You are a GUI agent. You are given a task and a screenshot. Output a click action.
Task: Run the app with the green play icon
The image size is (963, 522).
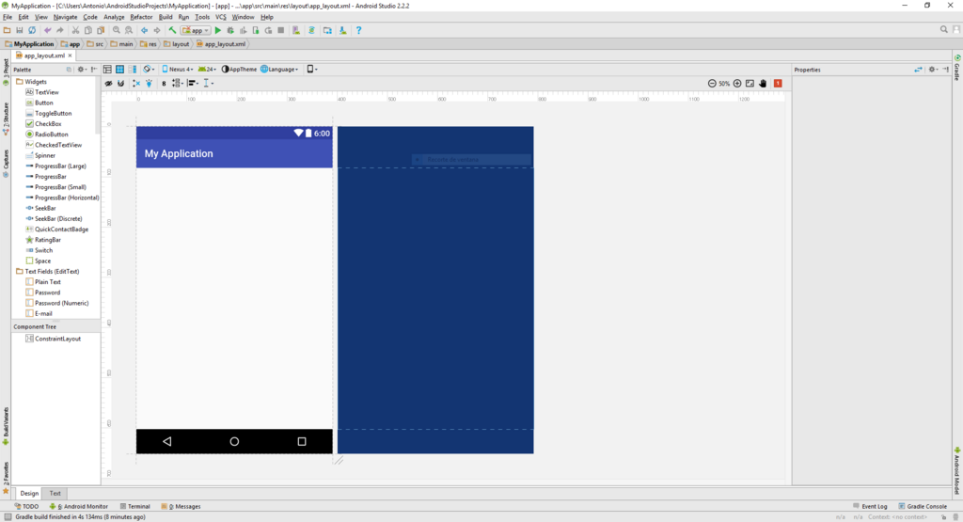pos(217,30)
